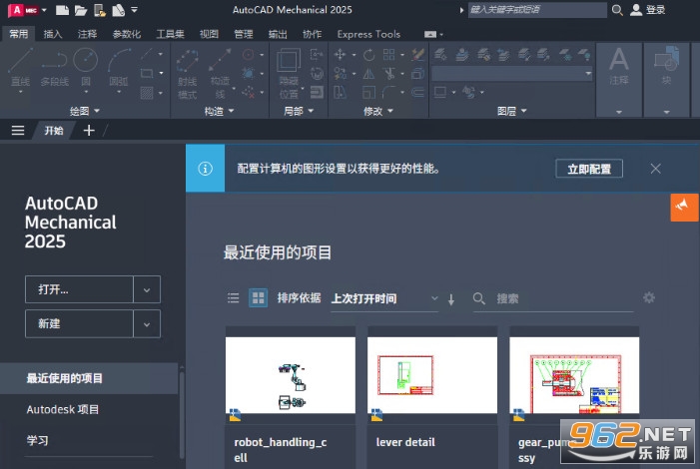Switch to the 注释 ribbon tab
The width and height of the screenshot is (700, 469).
pyautogui.click(x=87, y=34)
